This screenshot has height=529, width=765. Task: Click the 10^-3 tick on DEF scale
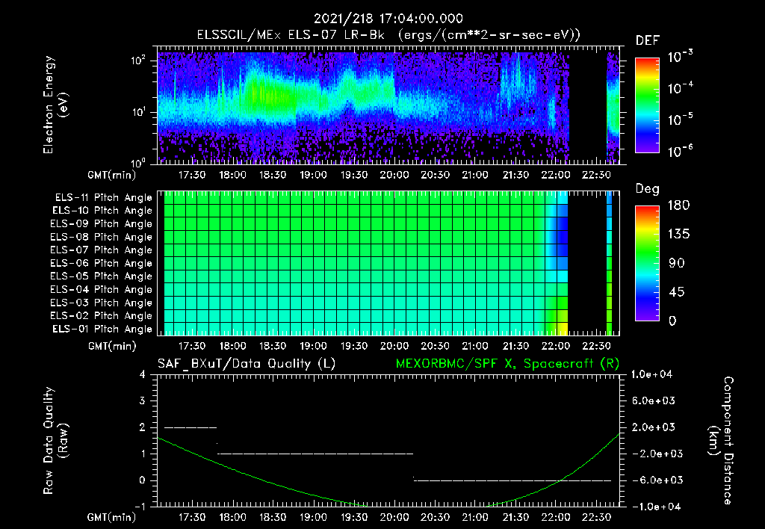click(x=680, y=57)
